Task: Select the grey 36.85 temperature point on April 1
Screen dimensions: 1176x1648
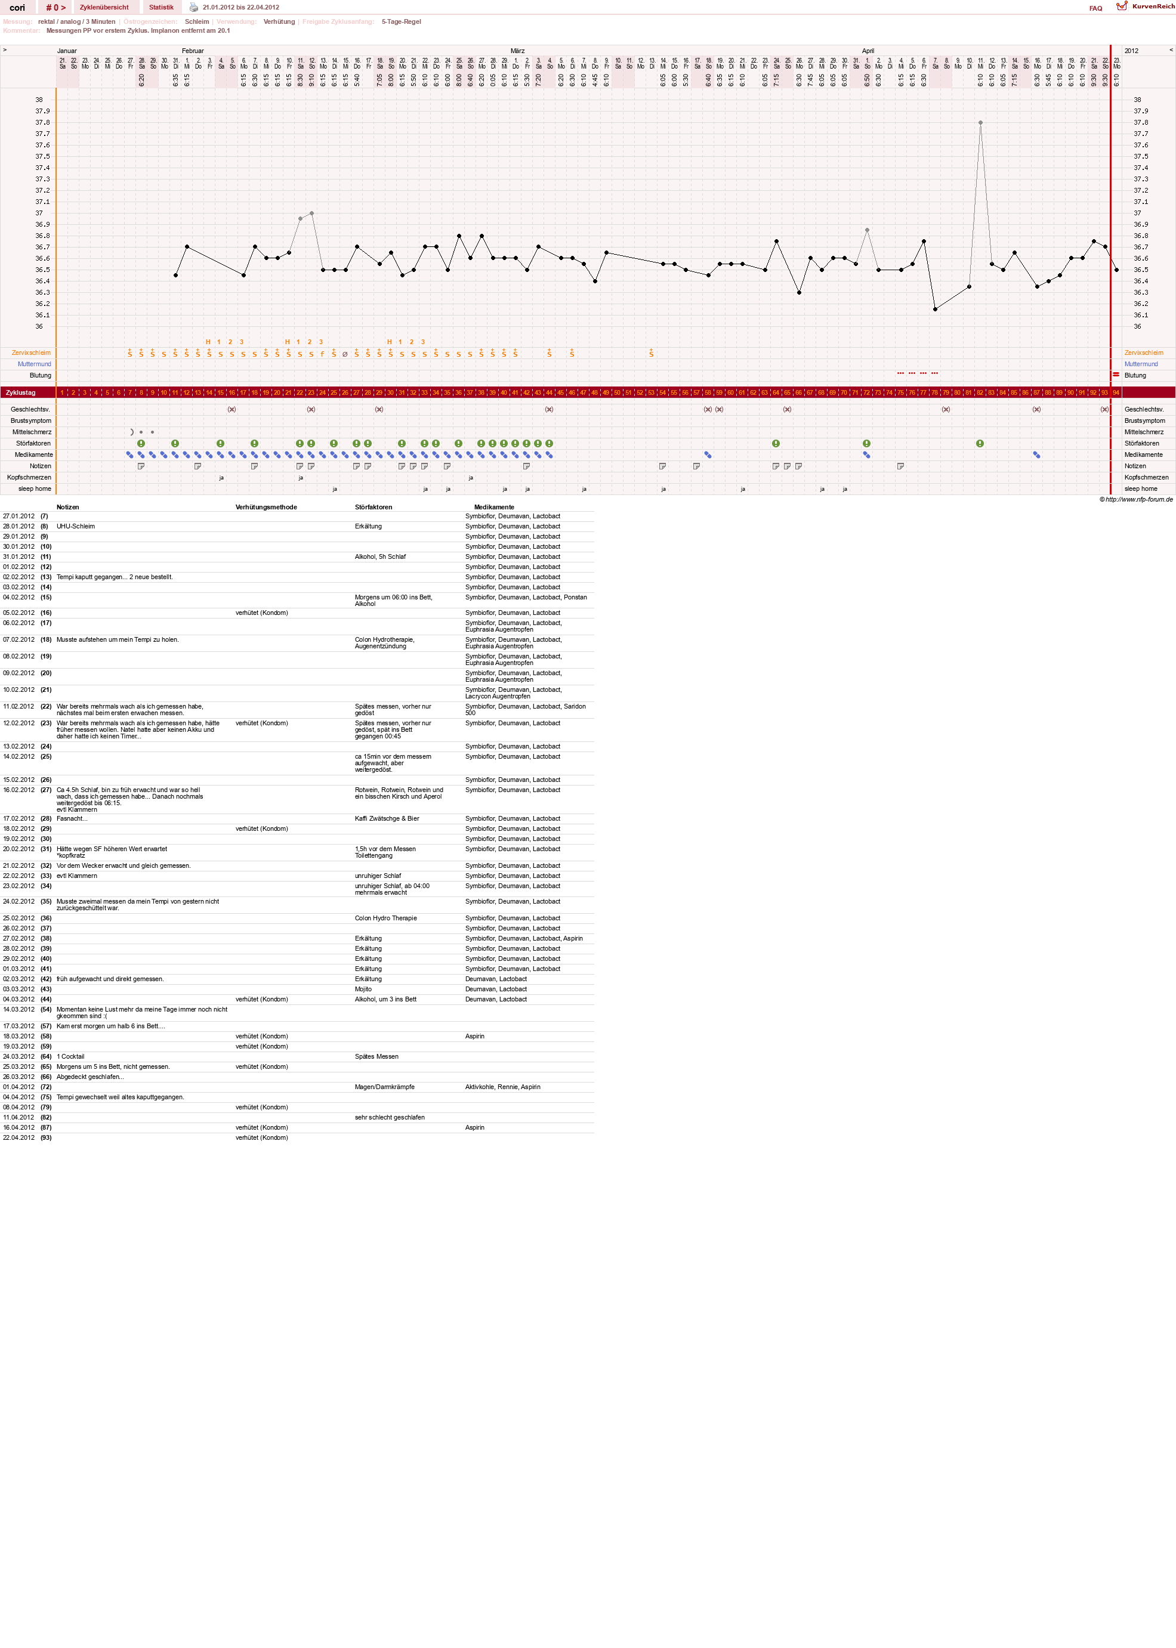Action: (867, 230)
